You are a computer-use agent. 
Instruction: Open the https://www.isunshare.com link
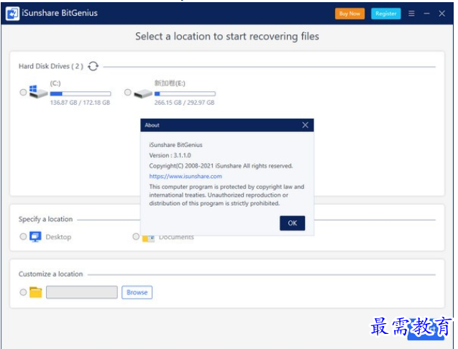click(186, 176)
